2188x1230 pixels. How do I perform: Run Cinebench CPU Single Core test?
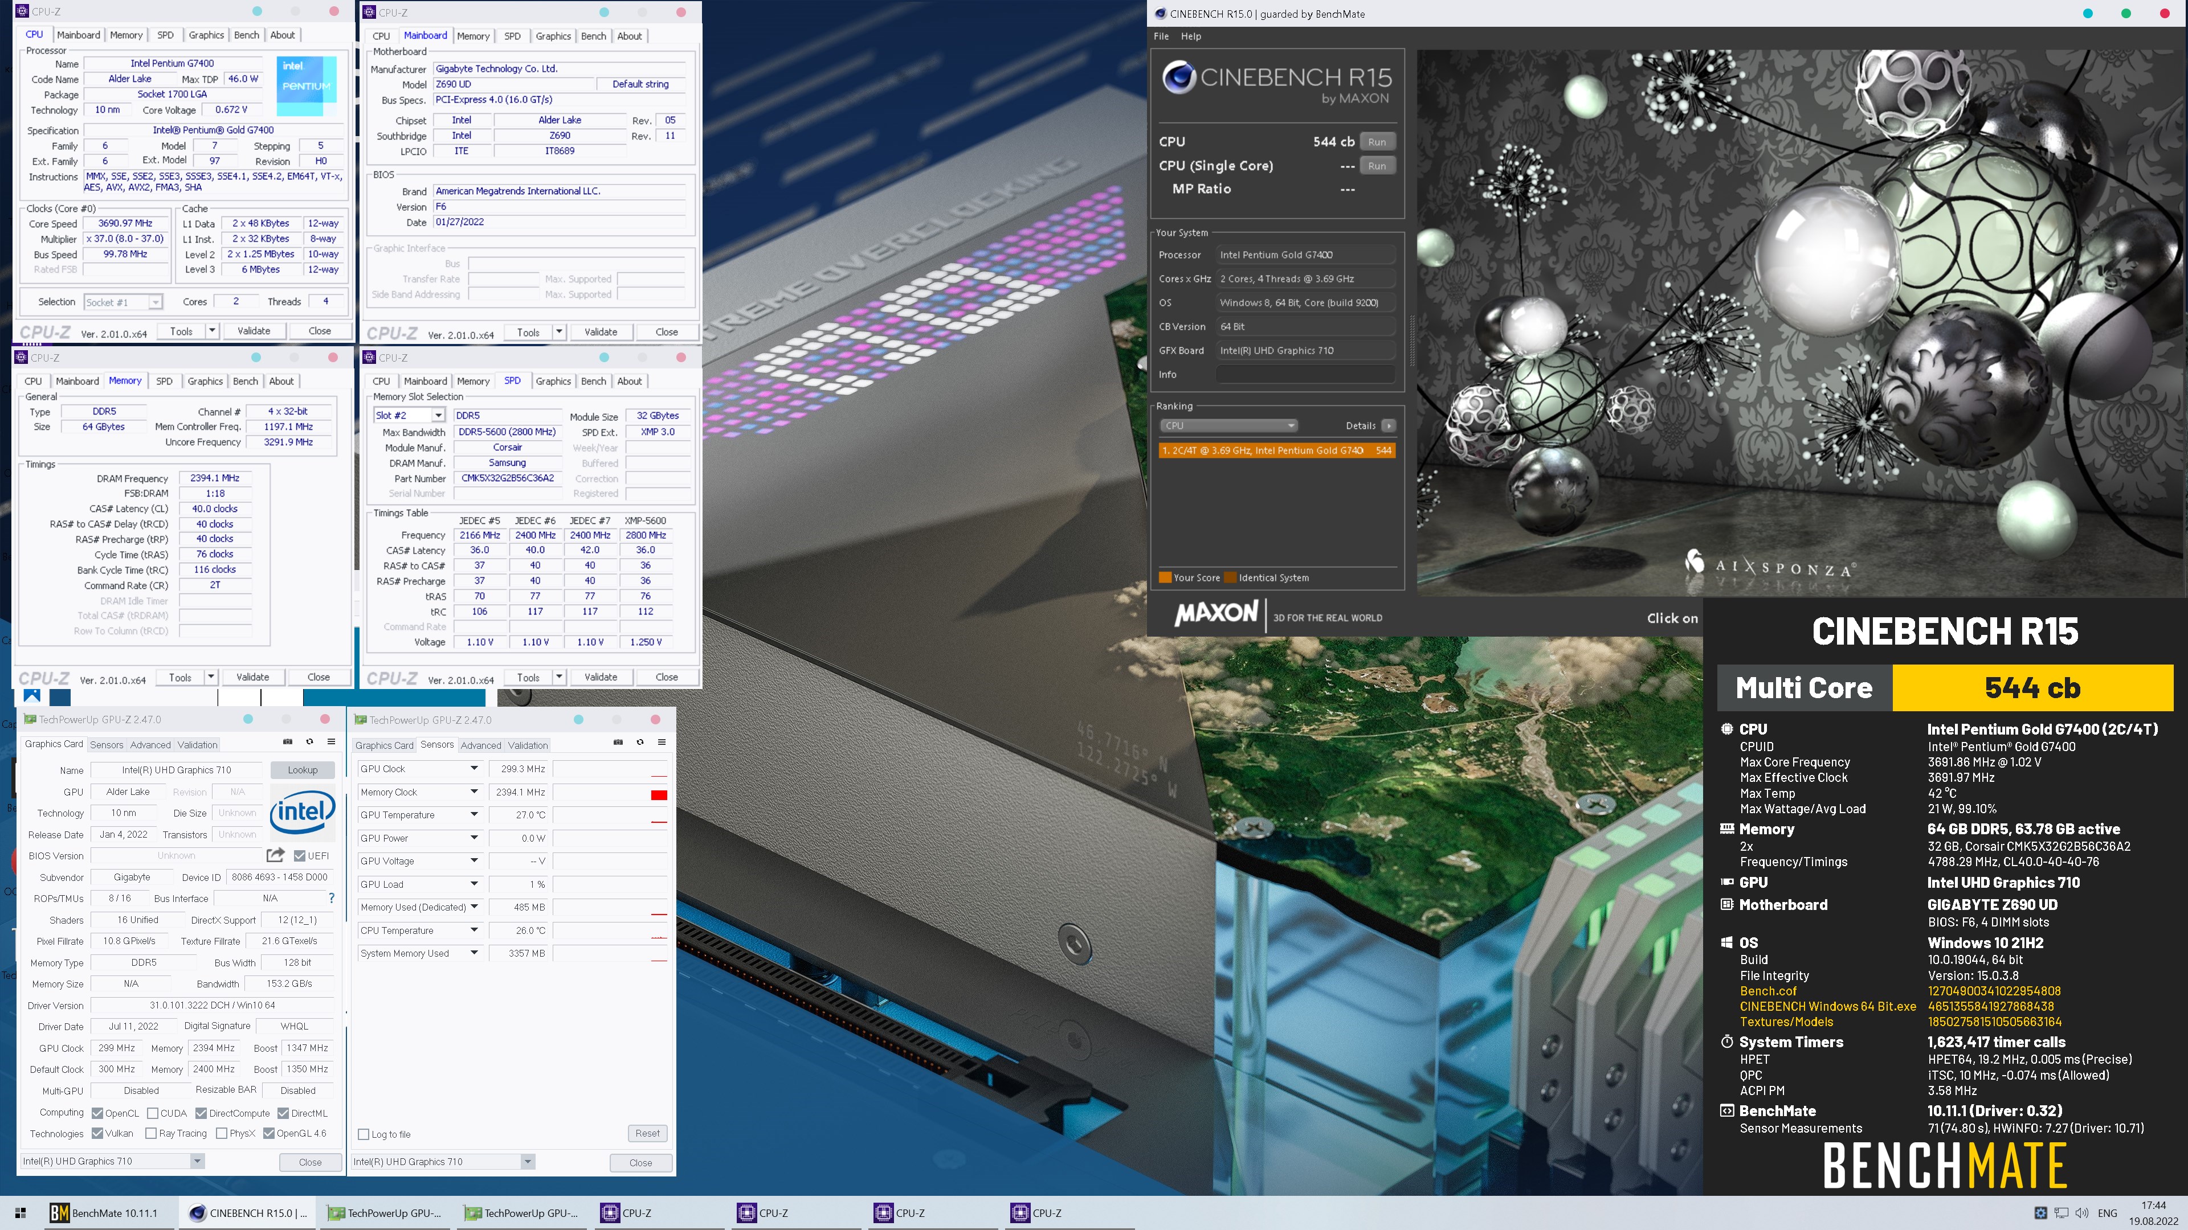point(1377,166)
